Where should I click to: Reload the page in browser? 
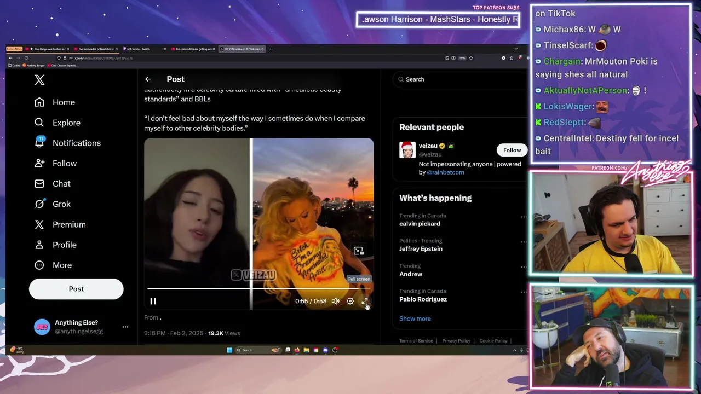(x=26, y=58)
